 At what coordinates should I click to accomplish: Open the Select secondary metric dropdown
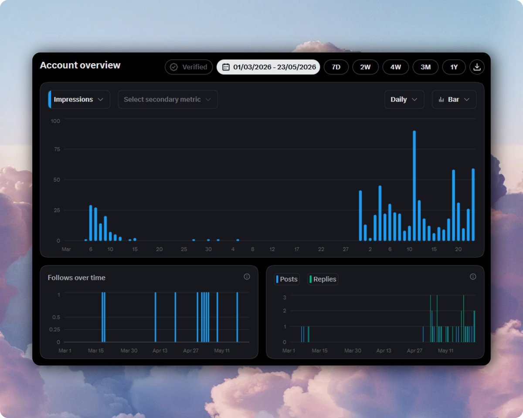(168, 99)
